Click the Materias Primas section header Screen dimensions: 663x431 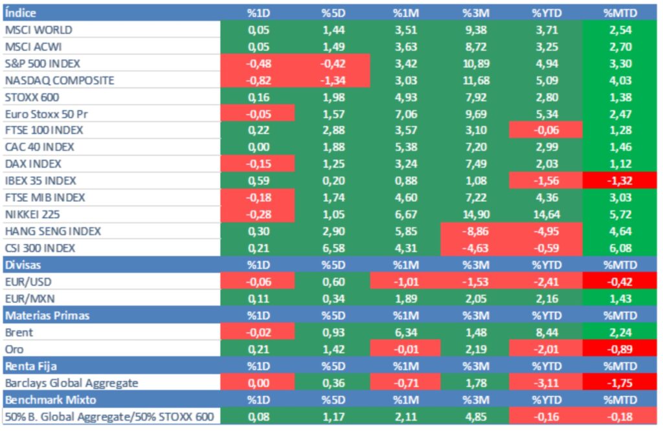[47, 315]
